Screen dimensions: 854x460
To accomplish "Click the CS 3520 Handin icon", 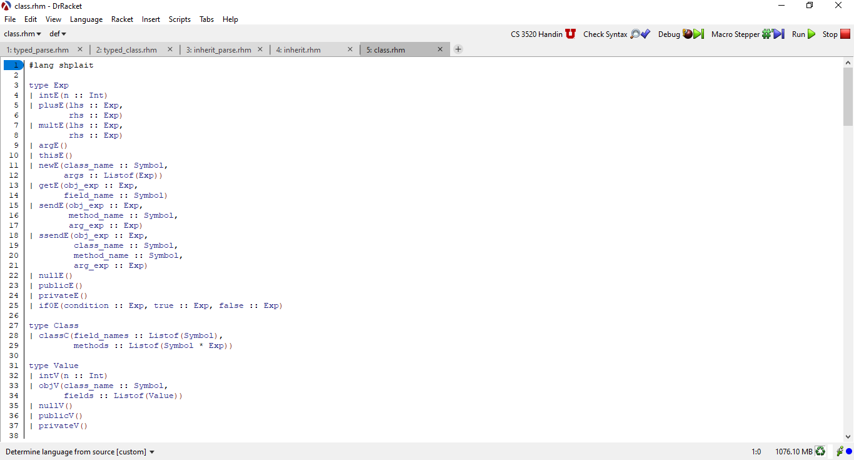I will [x=570, y=34].
